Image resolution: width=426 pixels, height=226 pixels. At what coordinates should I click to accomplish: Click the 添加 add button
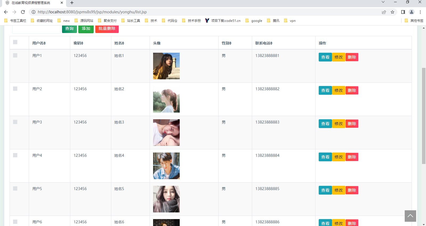[86, 29]
